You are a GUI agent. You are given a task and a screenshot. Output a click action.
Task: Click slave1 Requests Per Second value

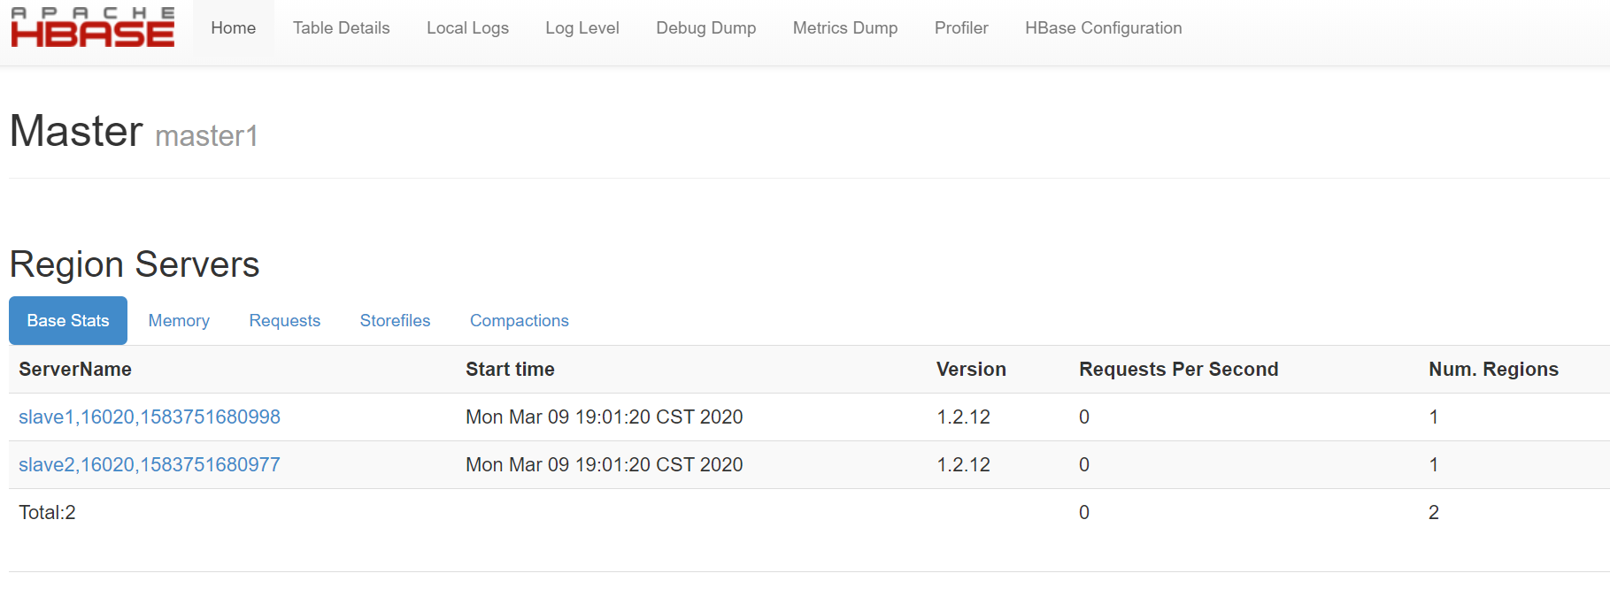point(1084,417)
